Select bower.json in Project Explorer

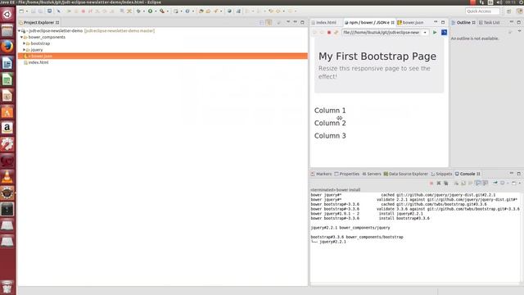(162, 56)
